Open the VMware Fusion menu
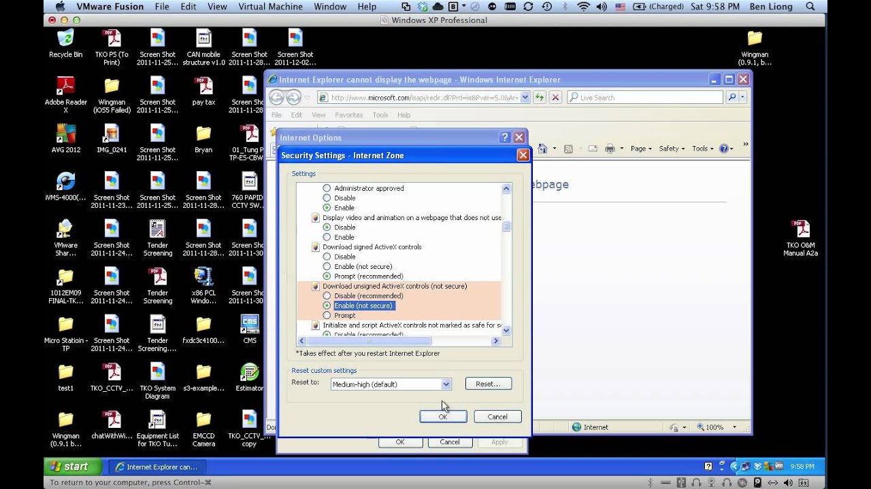The width and height of the screenshot is (871, 489). pos(110,7)
